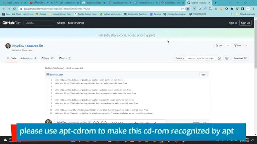Click Download ZIP button
This screenshot has height=144, width=257.
(240, 58)
